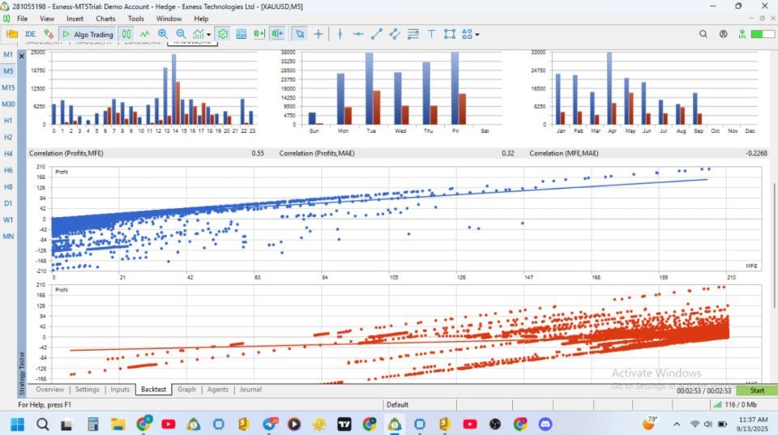
Task: Switch to the Inputs tab
Action: [120, 390]
